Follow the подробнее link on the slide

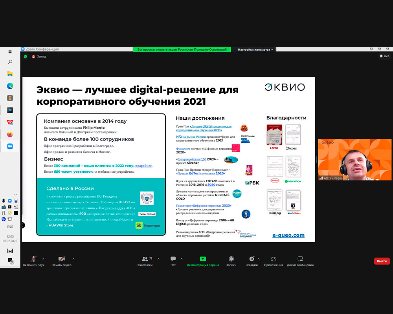pos(143,166)
